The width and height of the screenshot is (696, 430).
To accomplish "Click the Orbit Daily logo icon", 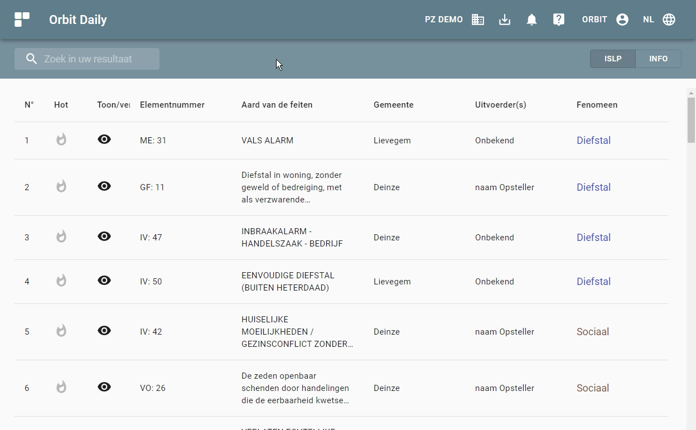I will tap(22, 20).
